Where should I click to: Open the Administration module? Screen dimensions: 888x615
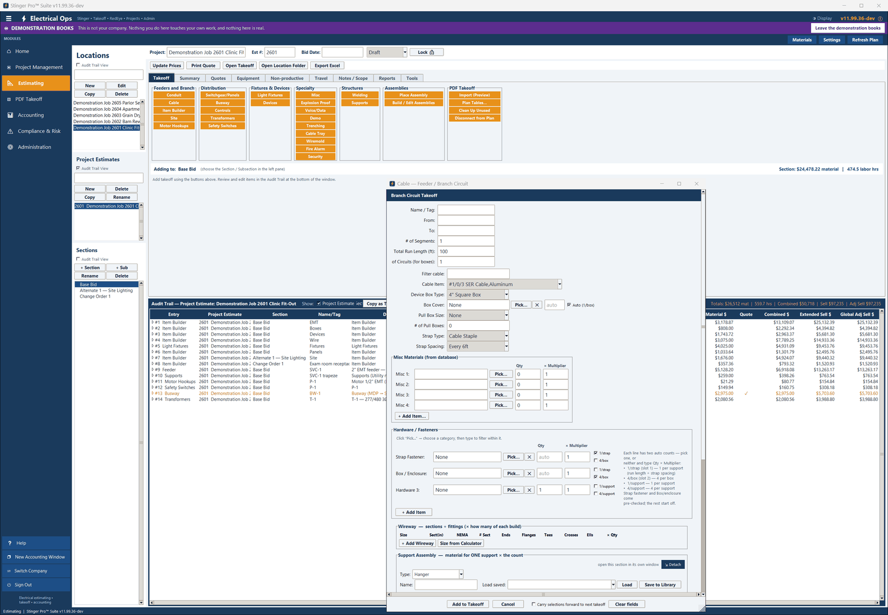point(36,147)
